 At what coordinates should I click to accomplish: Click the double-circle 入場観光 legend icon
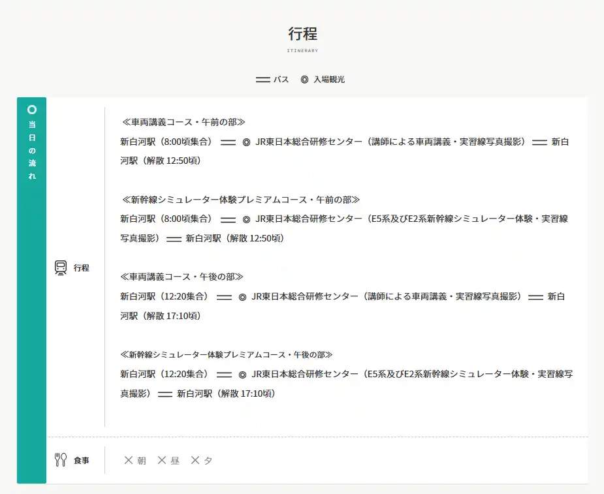304,80
